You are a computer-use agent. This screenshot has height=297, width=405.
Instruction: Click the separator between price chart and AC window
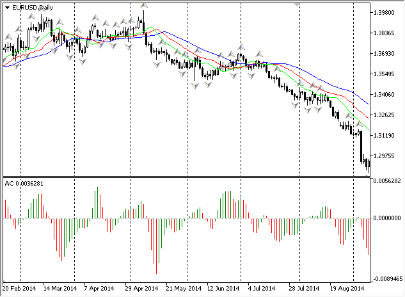pos(186,177)
